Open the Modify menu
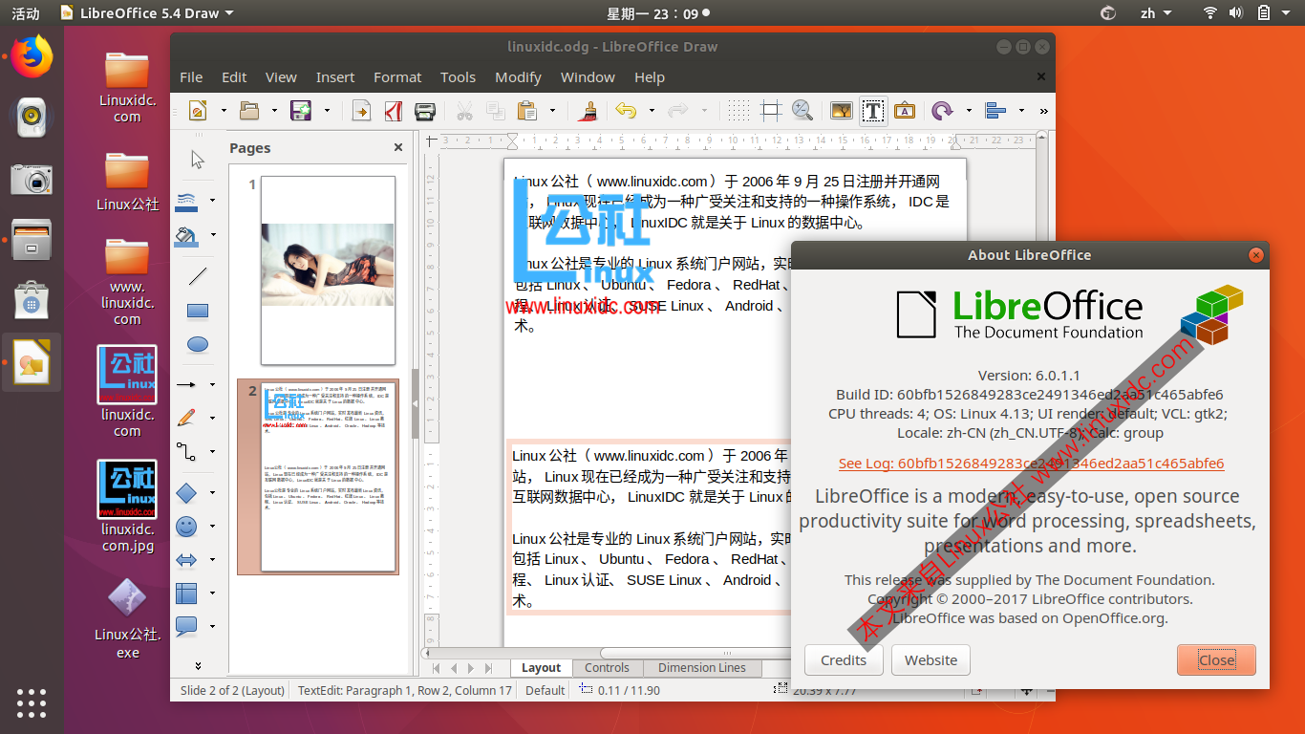1305x734 pixels. [518, 77]
